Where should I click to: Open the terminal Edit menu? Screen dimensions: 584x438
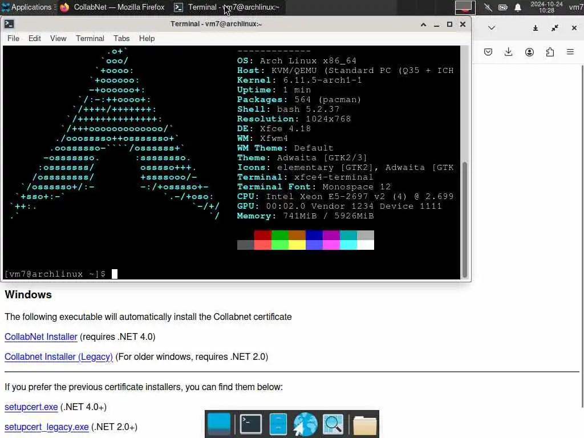[x=35, y=38]
